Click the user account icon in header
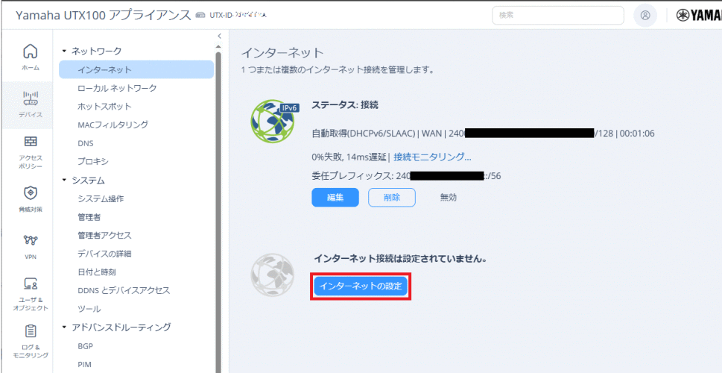Screen dimensions: 722x373 click(x=645, y=15)
